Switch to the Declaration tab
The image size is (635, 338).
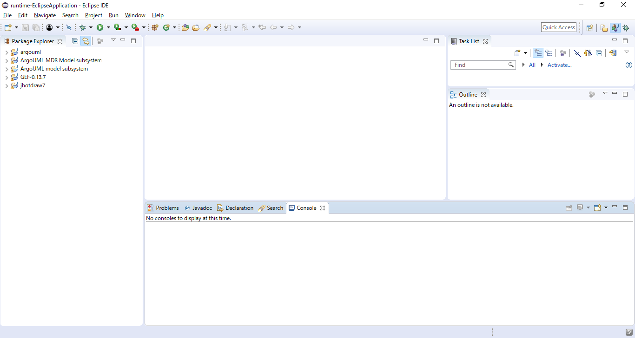(235, 208)
